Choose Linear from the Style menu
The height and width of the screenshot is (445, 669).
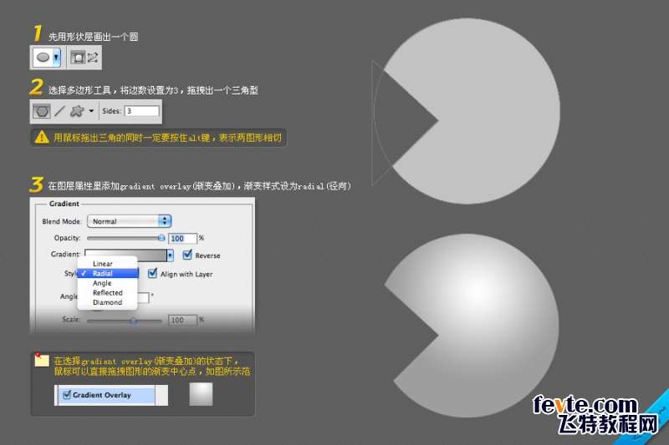[x=108, y=264]
